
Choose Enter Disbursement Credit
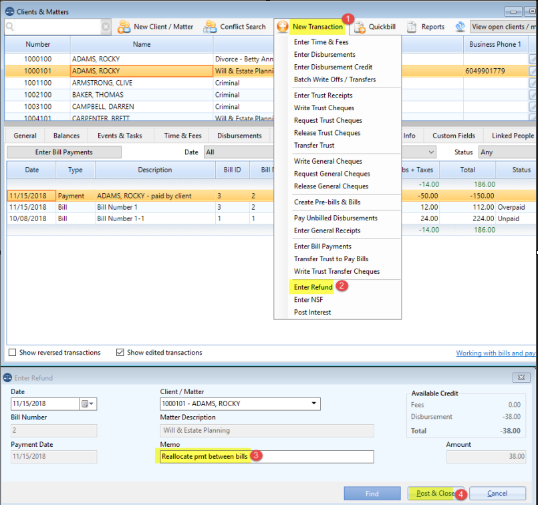pyautogui.click(x=333, y=67)
